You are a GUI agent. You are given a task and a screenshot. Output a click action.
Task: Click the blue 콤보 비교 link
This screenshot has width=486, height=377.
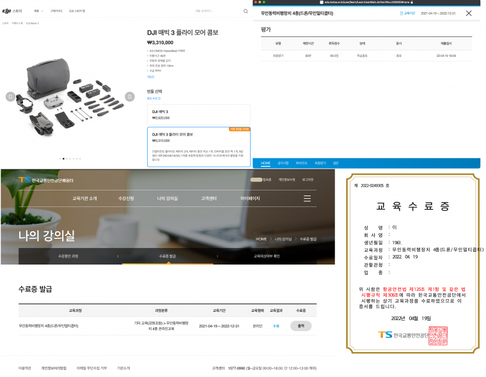153,98
